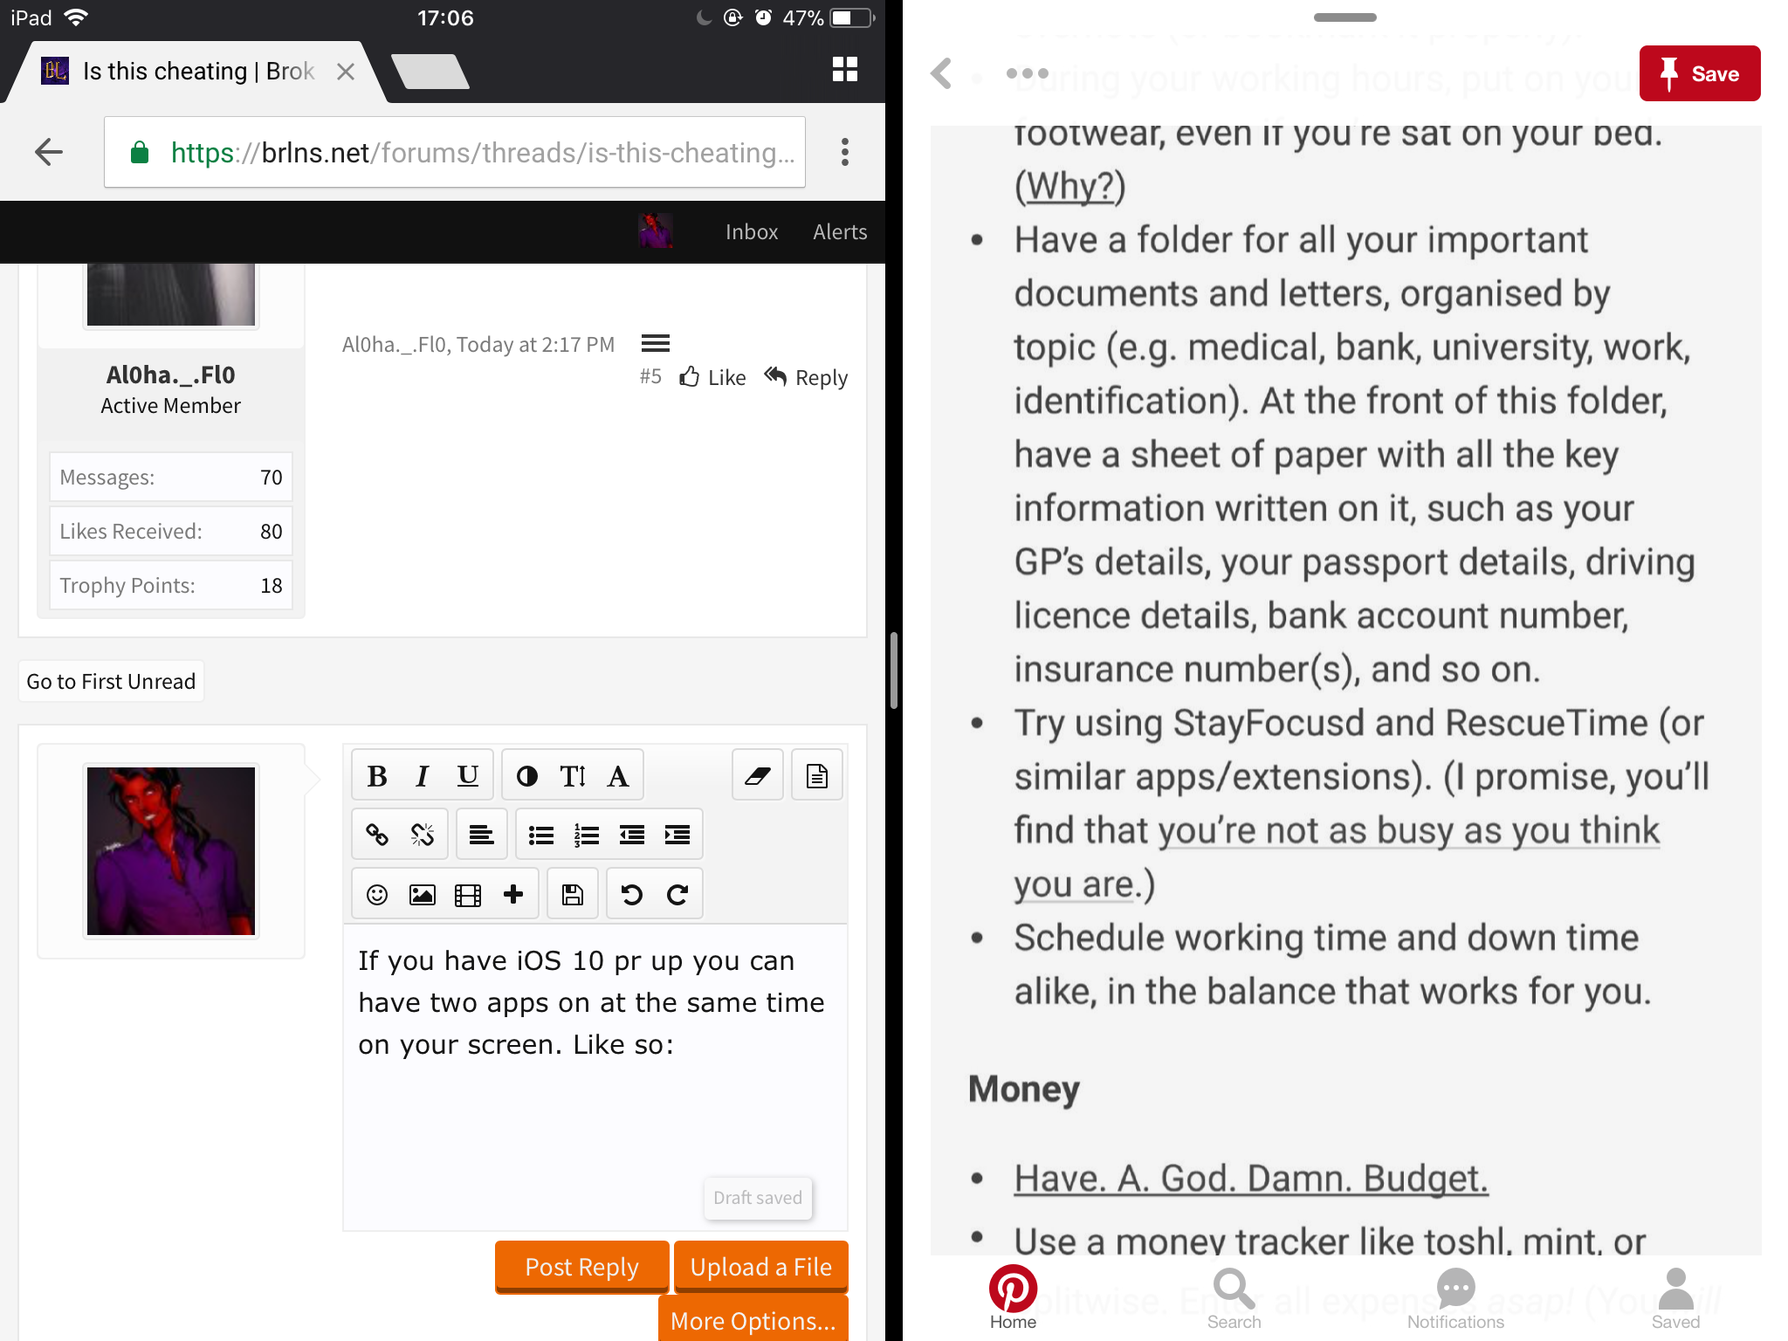The height and width of the screenshot is (1341, 1788).
Task: Open the tab grid overview
Action: pyautogui.click(x=845, y=69)
